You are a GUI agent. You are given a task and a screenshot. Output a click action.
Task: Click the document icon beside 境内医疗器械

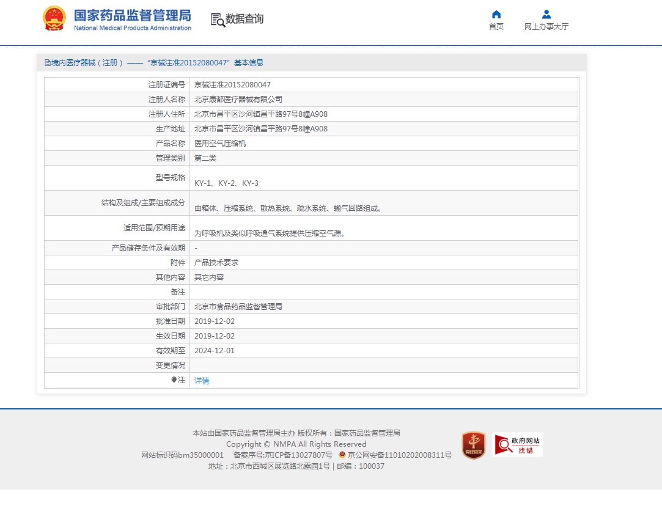(x=48, y=63)
